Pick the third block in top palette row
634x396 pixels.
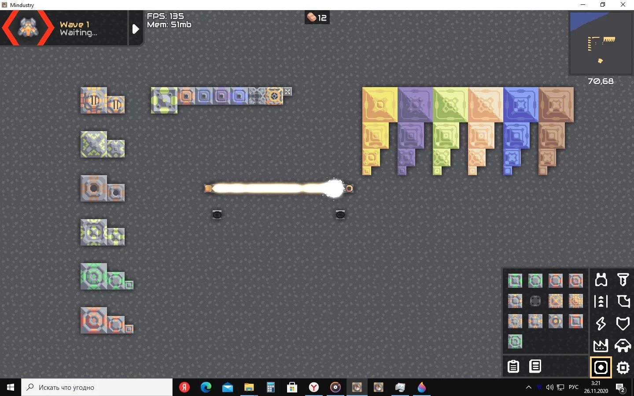coord(555,280)
